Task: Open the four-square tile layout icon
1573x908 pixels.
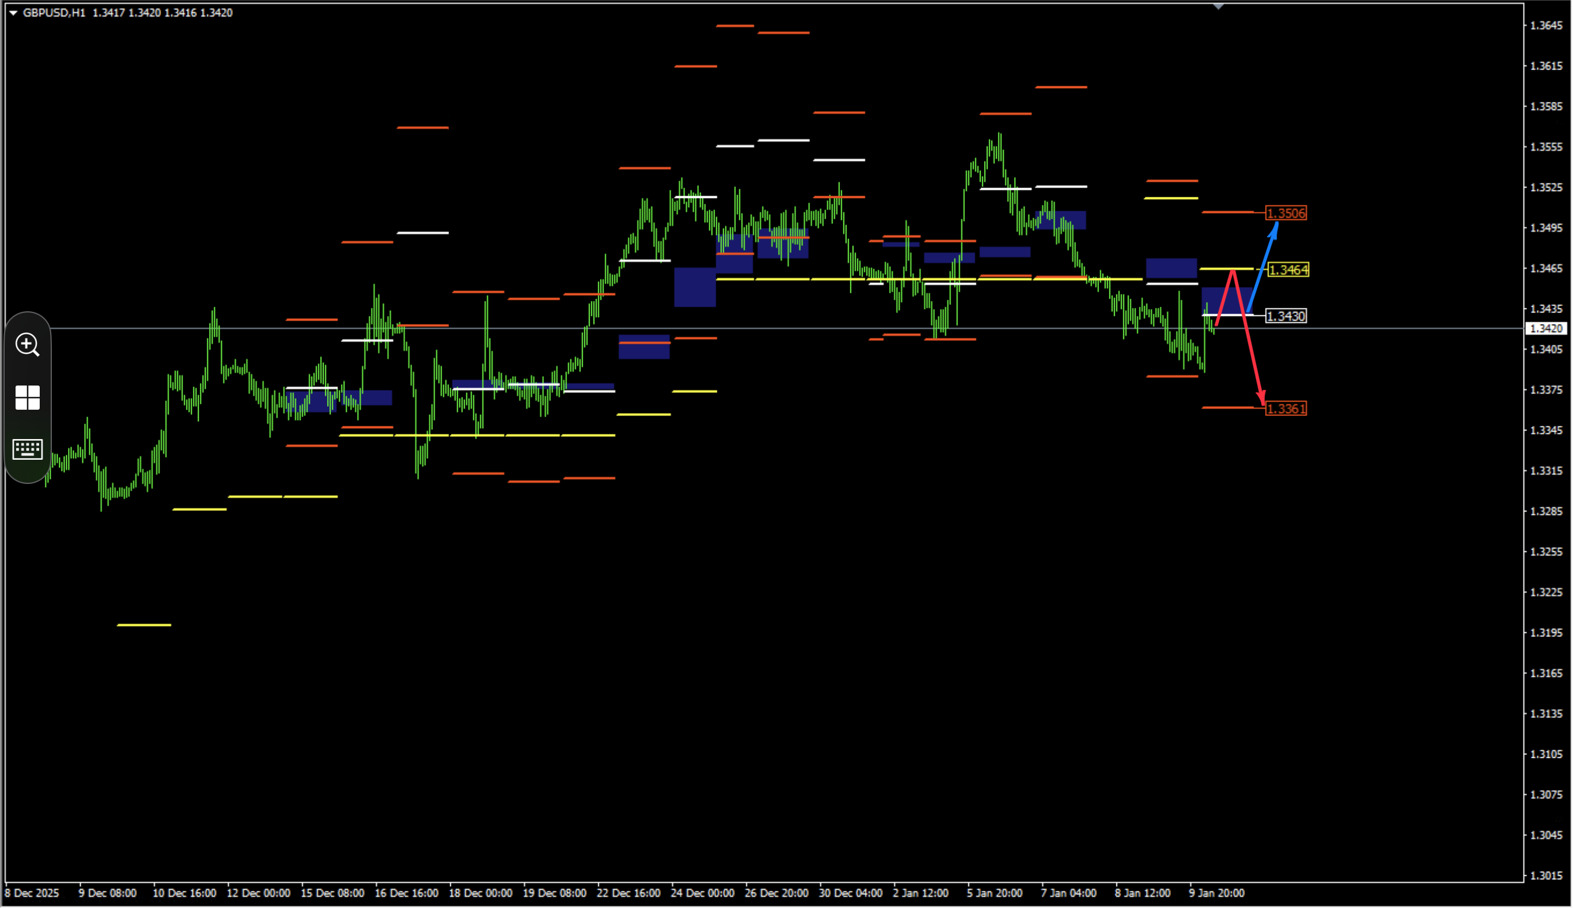Action: click(x=28, y=397)
